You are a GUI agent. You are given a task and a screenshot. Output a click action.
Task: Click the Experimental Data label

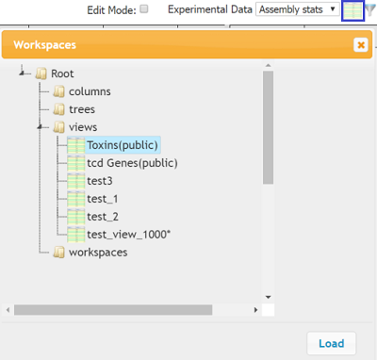210,9
